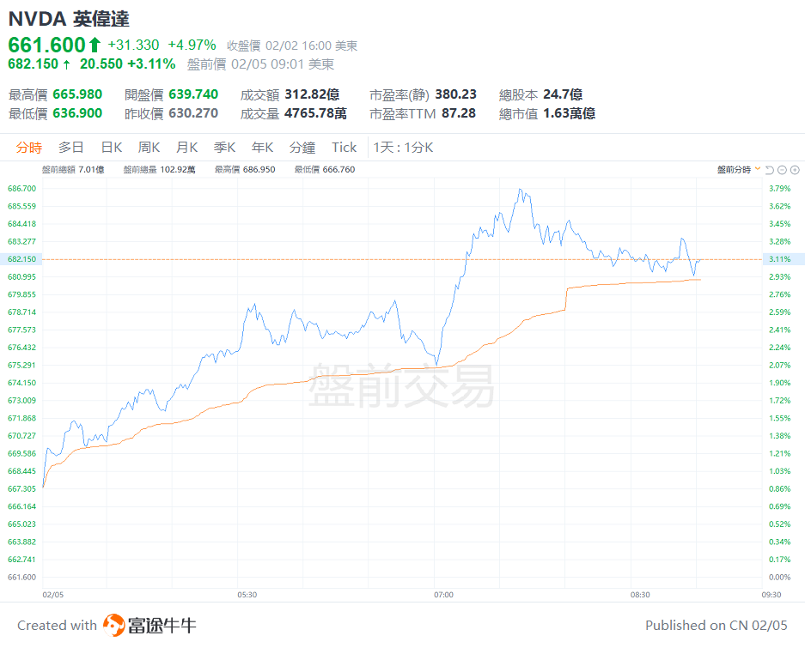Image resolution: width=805 pixels, height=648 pixels.
Task: Zoom out chart with minus icon
Action: [782, 170]
